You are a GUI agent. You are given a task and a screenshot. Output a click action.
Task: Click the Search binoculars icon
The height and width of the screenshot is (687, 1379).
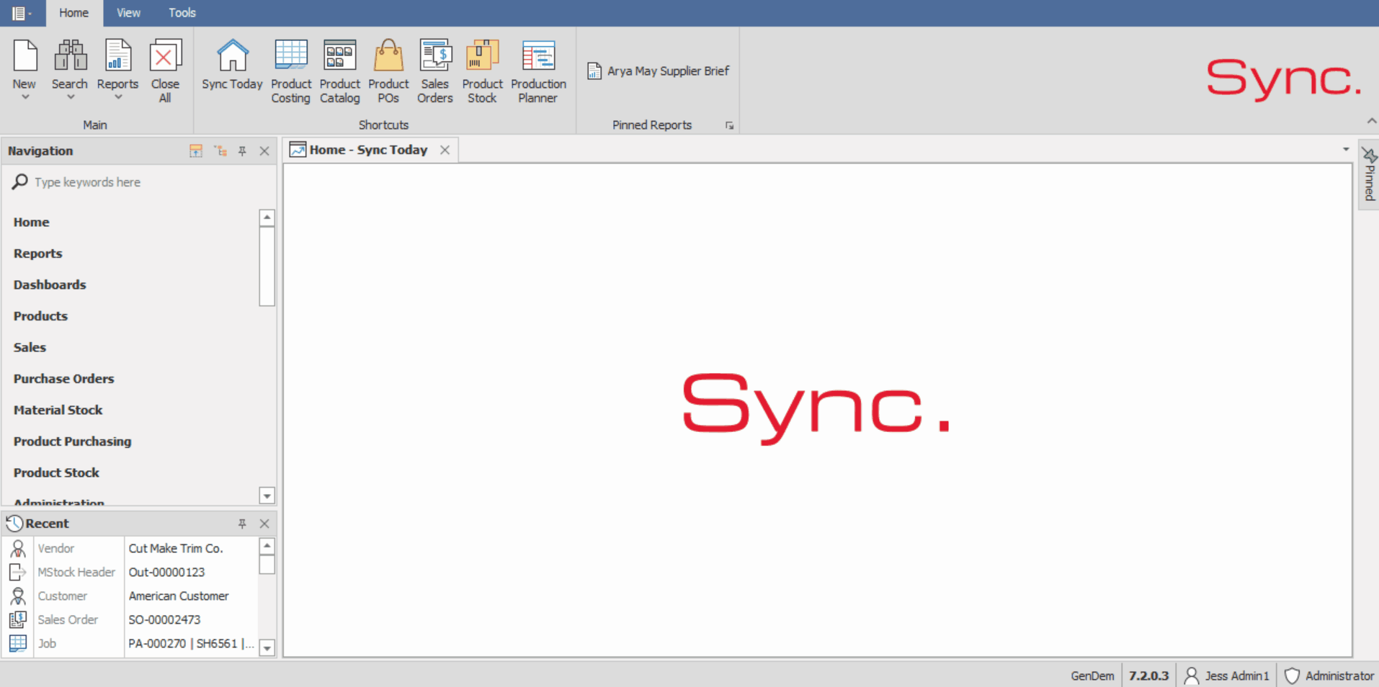pos(71,56)
